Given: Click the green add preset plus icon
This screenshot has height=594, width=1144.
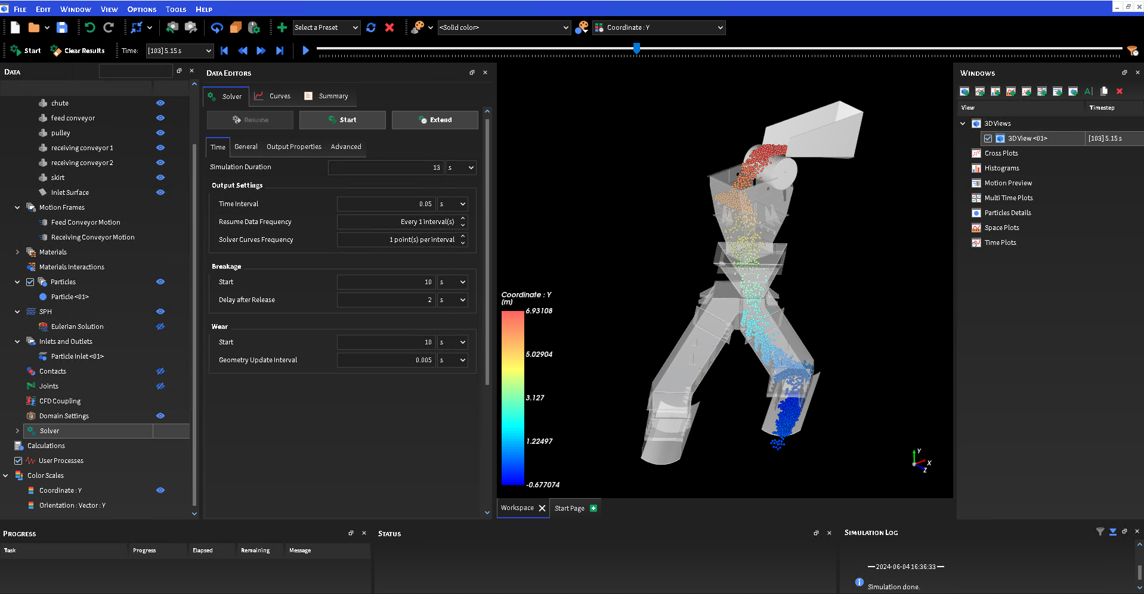Looking at the screenshot, I should (x=282, y=27).
